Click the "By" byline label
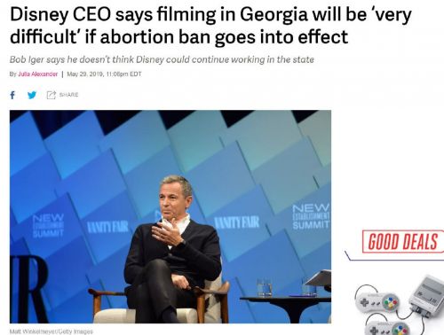This screenshot has height=335, width=444. pos(12,74)
